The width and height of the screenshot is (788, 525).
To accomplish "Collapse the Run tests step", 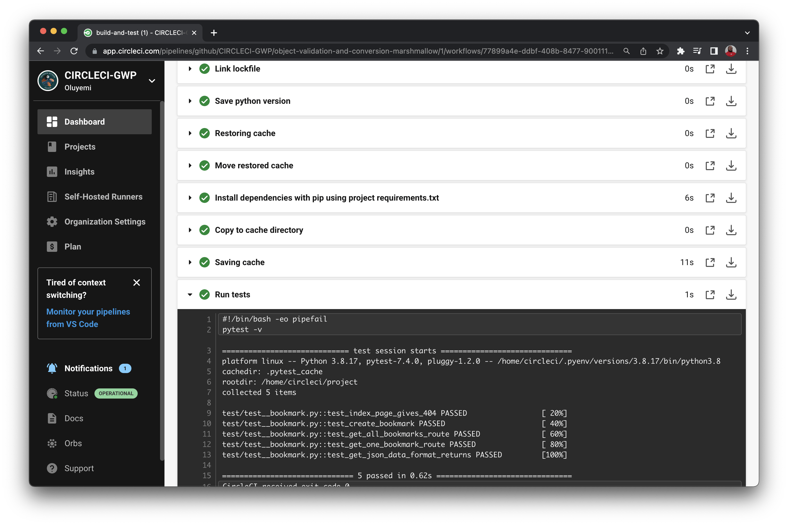I will tap(190, 294).
